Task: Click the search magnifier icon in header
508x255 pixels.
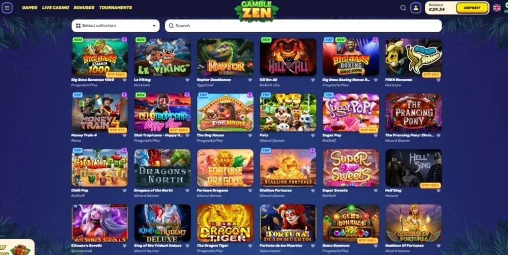Action: (x=403, y=8)
